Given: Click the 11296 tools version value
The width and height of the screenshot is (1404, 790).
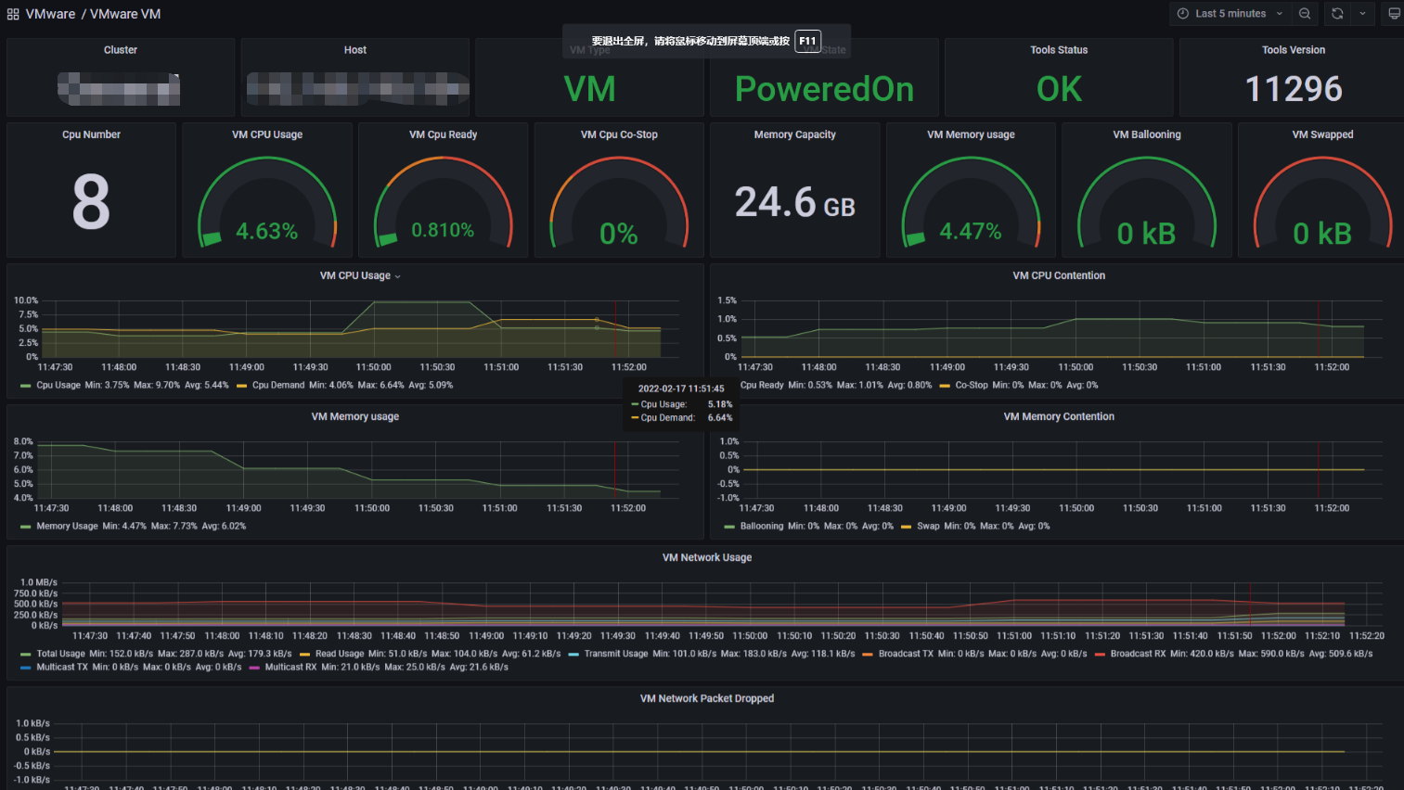Looking at the screenshot, I should pyautogui.click(x=1294, y=89).
